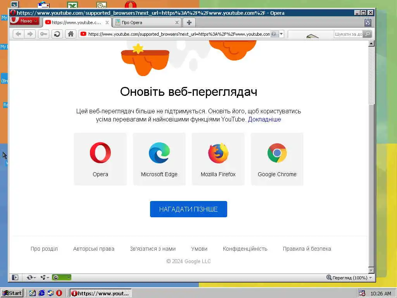Click the address bar URL field

[179, 34]
